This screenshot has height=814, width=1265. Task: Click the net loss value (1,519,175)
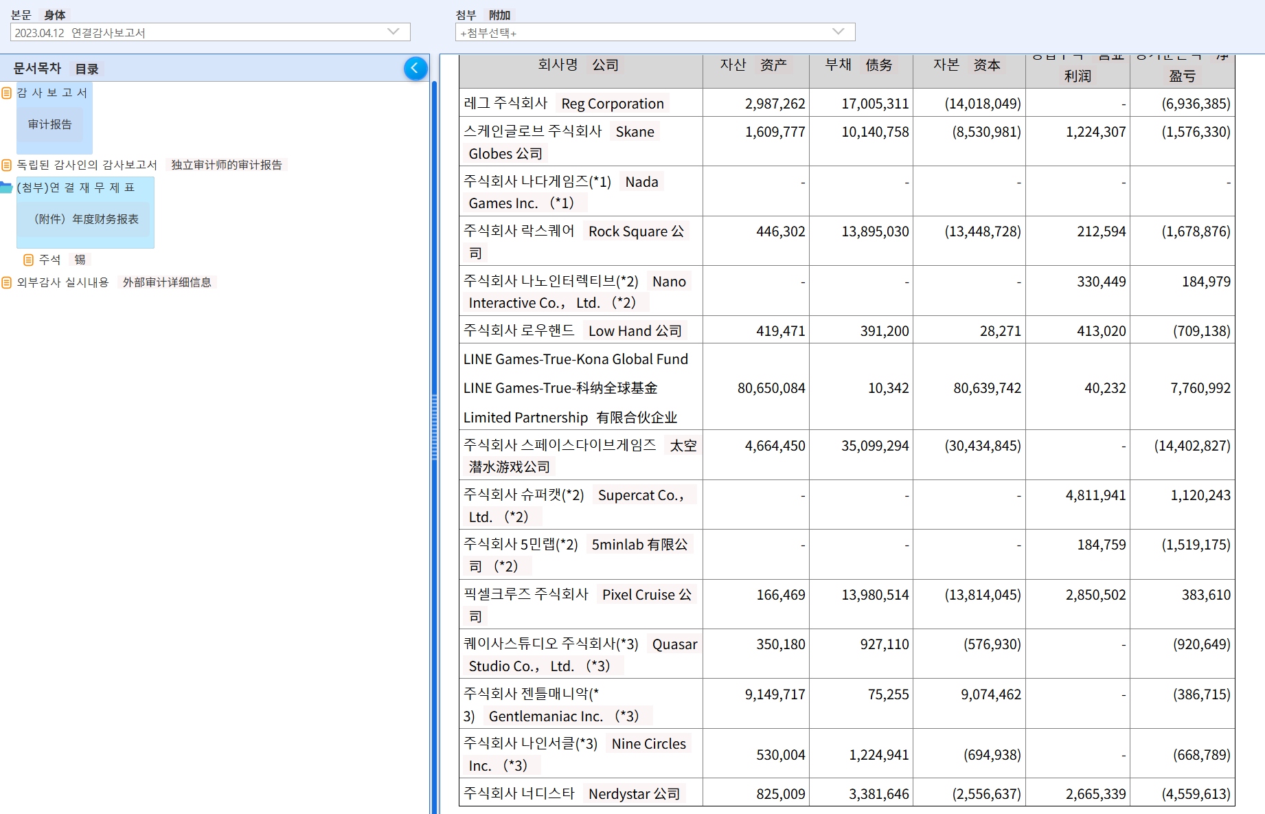point(1196,545)
